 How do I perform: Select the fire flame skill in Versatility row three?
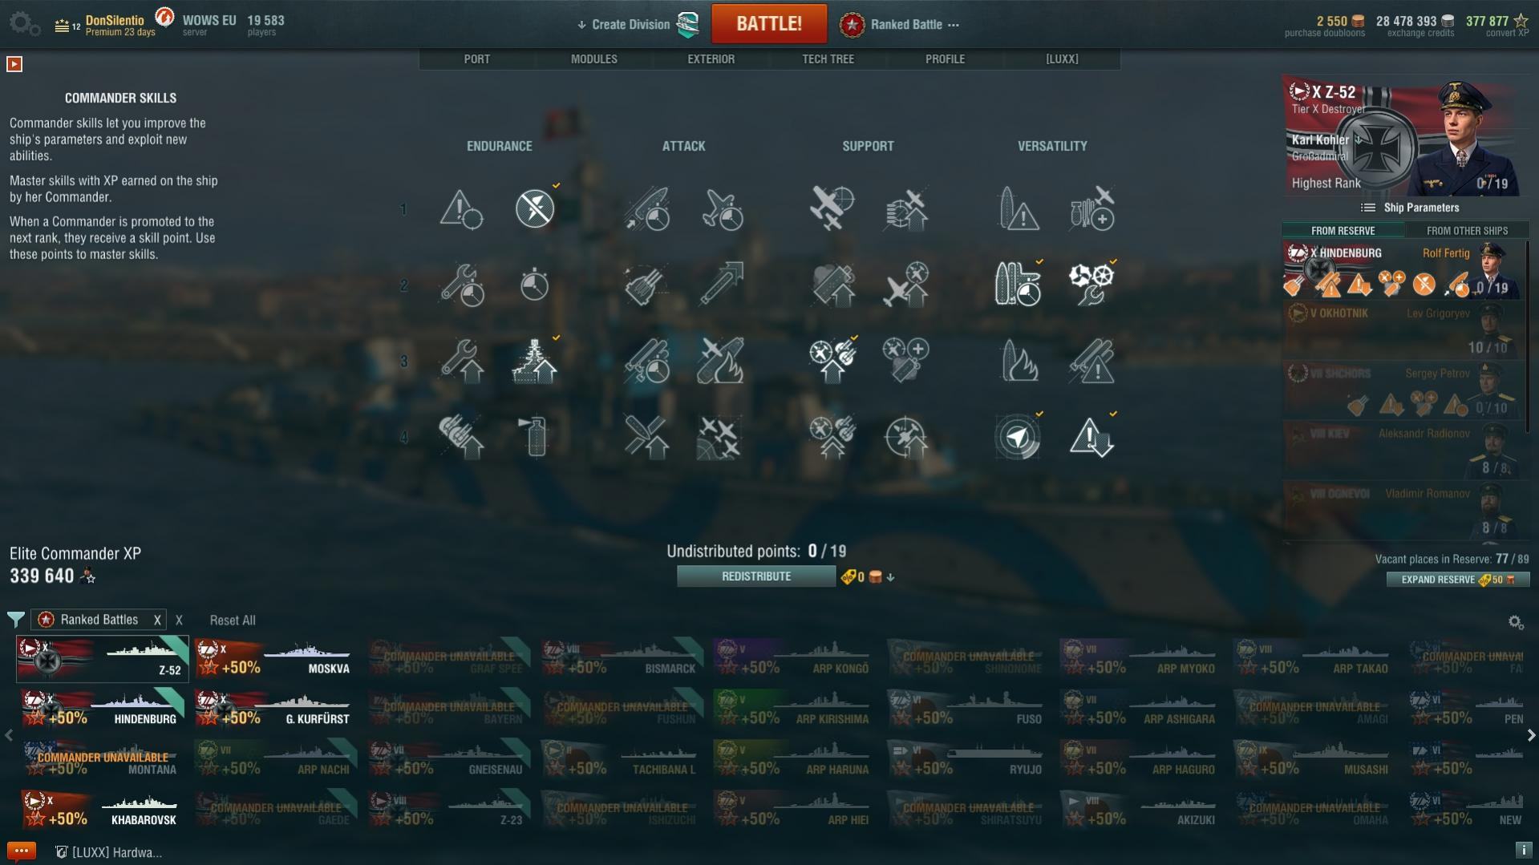point(1019,361)
